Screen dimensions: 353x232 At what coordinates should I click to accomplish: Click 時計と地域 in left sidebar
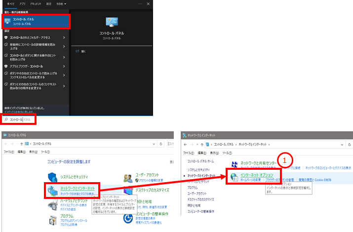pos(194,205)
